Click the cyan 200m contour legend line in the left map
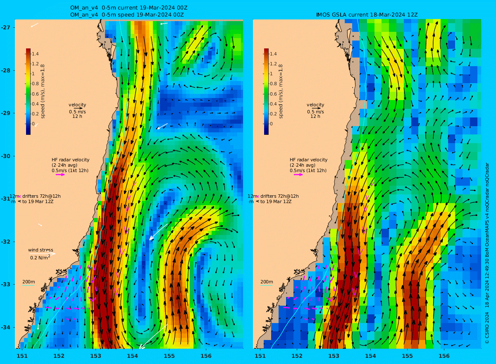This screenshot has width=496, height=364. (28, 285)
